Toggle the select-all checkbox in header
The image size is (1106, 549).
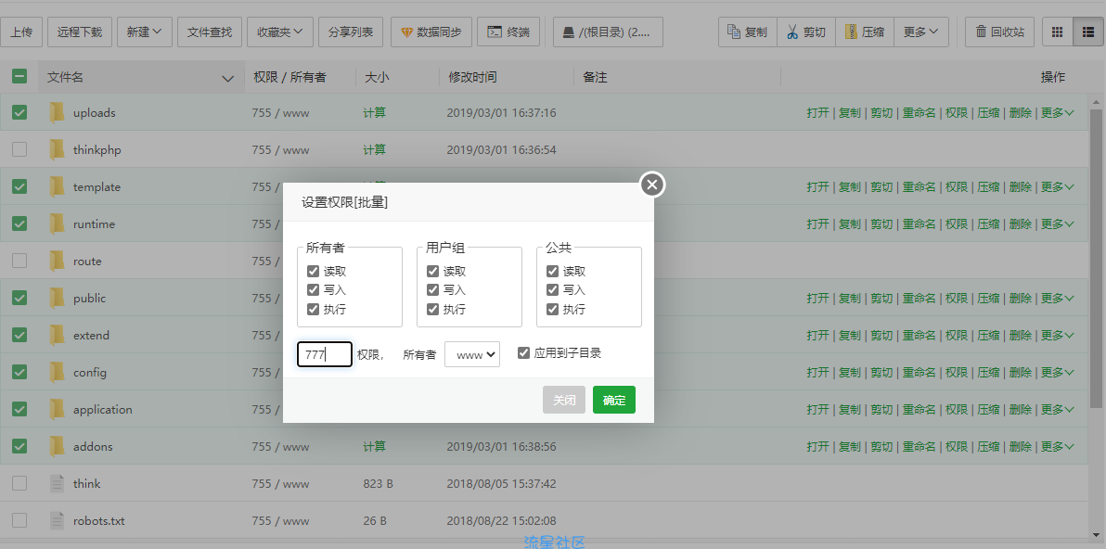[x=19, y=76]
